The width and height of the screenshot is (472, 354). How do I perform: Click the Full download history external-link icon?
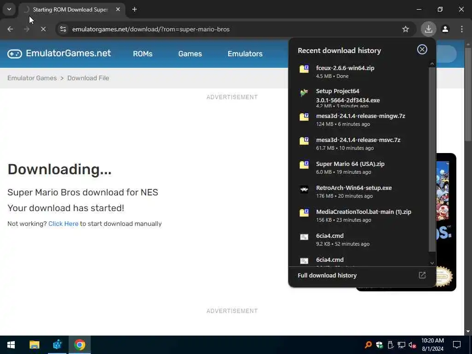422,275
